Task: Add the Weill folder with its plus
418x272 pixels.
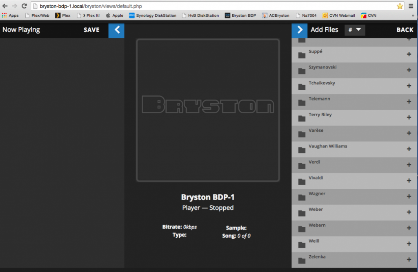Action: [409, 244]
